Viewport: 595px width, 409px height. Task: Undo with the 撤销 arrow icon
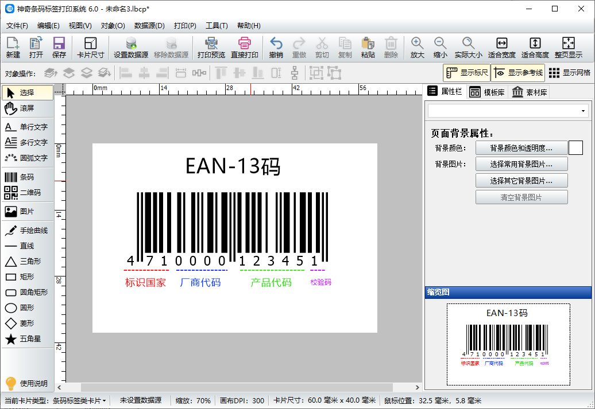pos(276,48)
